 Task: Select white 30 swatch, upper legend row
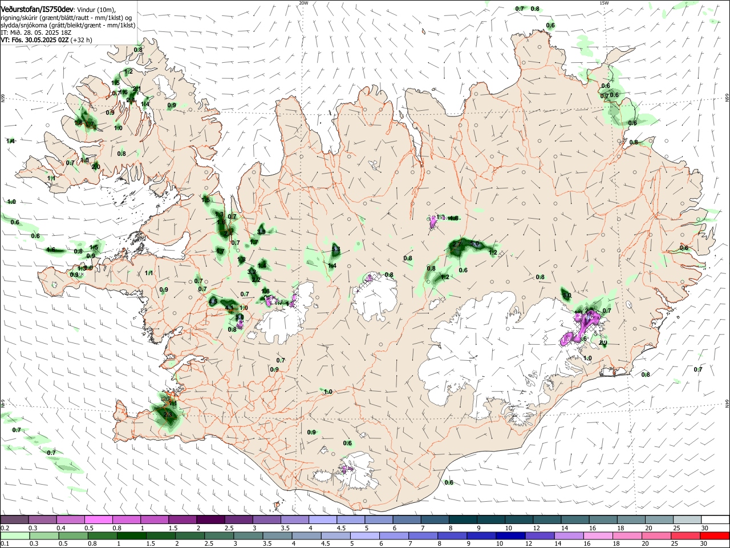click(x=715, y=520)
